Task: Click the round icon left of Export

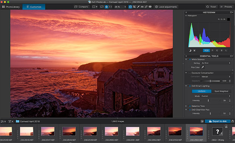Action: (202, 121)
